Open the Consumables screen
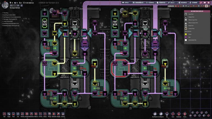 pos(138,2)
